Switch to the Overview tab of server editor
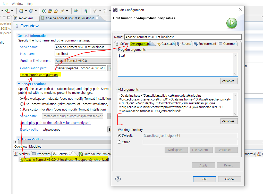263x194 pixels. [x=21, y=147]
